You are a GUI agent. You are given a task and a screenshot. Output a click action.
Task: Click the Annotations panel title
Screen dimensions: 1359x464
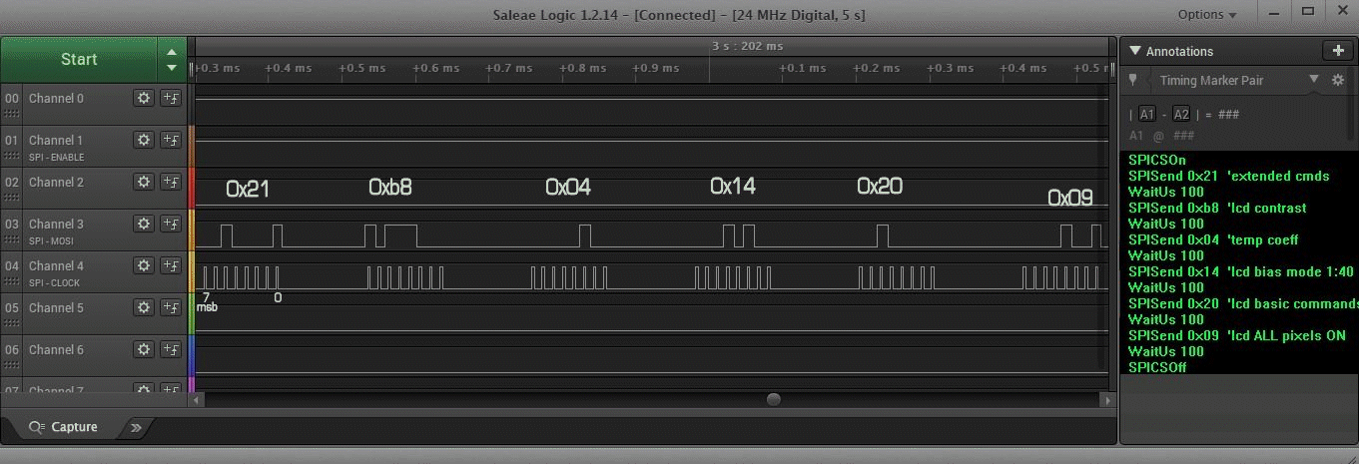coord(1179,51)
